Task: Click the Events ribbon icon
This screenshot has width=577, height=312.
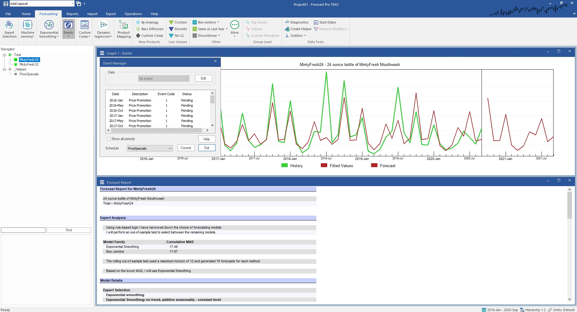Action: [x=68, y=29]
